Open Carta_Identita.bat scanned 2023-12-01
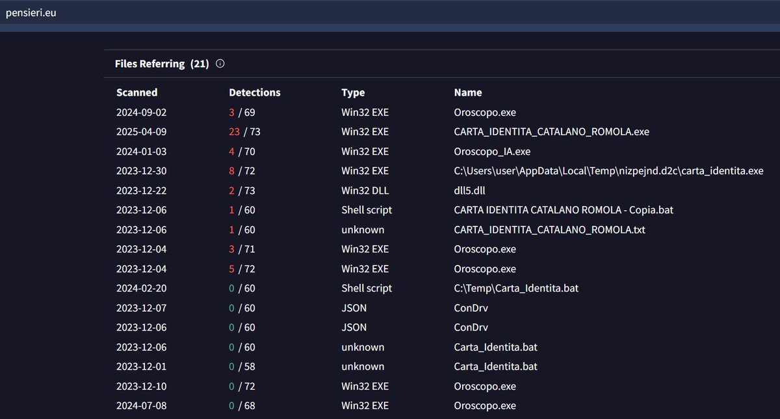Image resolution: width=780 pixels, height=419 pixels. [495, 366]
